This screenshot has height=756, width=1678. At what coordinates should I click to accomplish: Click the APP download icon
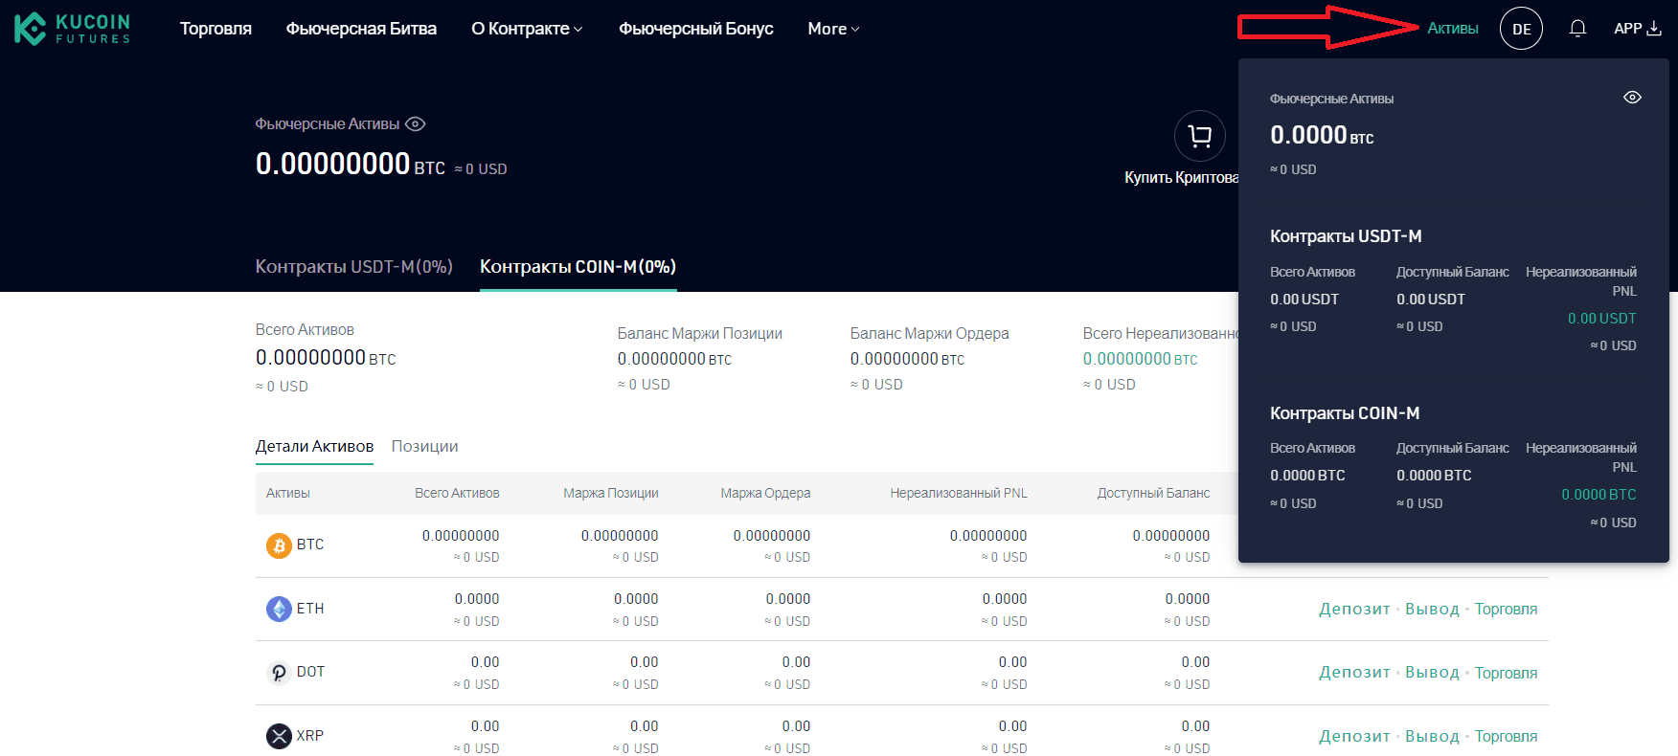(1654, 29)
